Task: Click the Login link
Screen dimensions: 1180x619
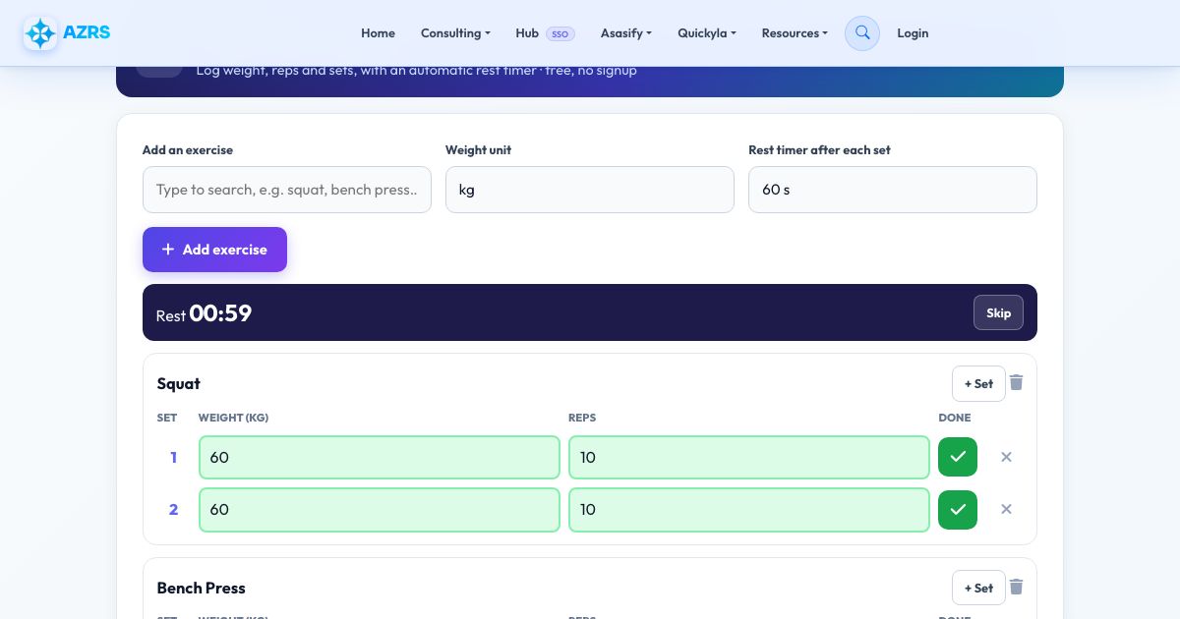Action: click(x=913, y=33)
